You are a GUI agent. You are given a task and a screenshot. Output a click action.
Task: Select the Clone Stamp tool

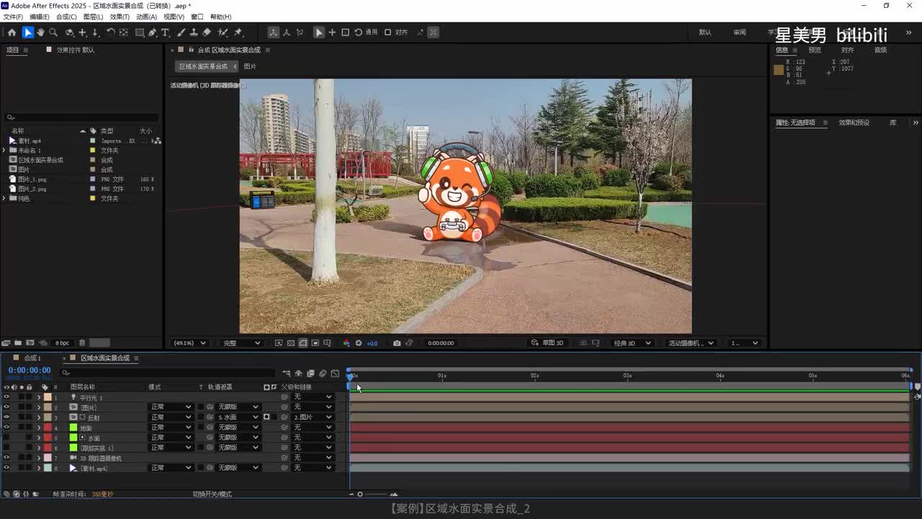coord(194,32)
